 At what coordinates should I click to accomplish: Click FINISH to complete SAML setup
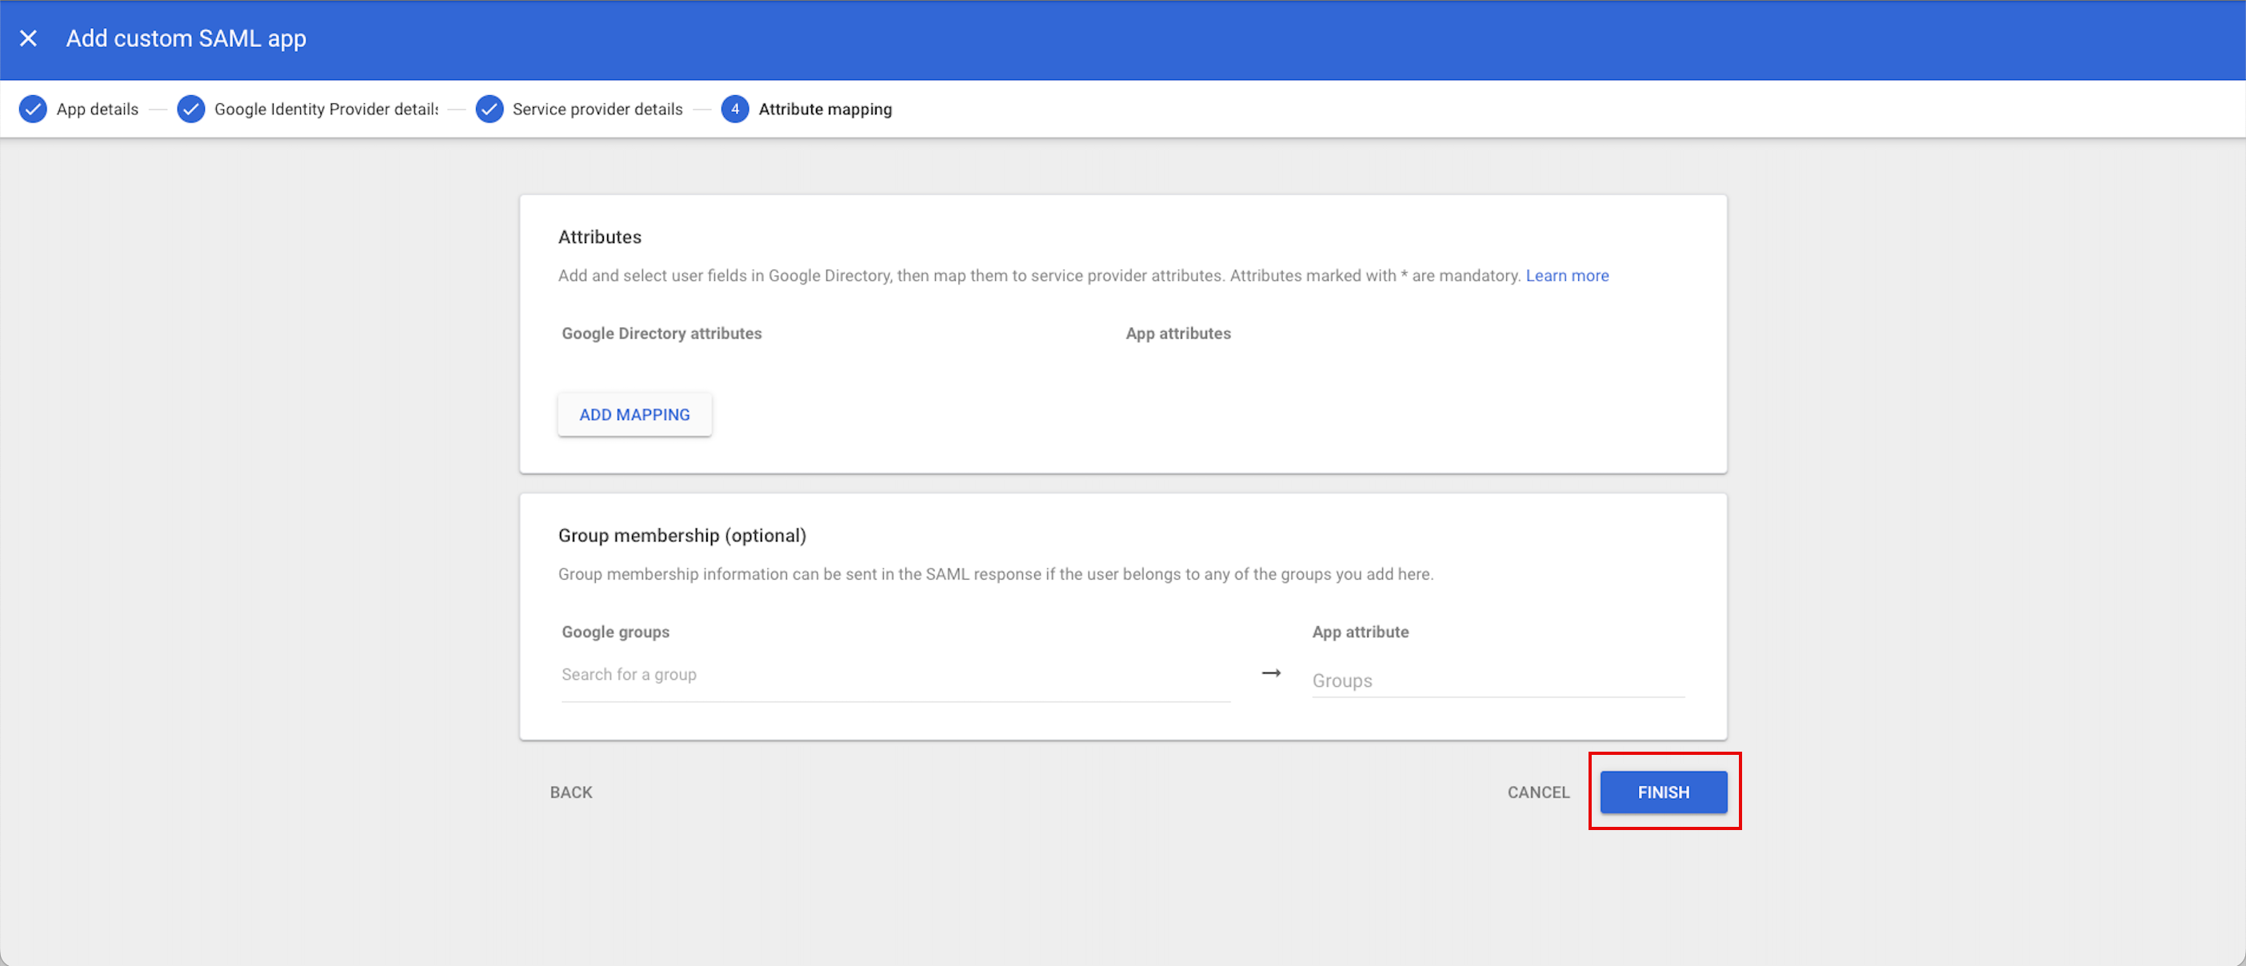[1663, 792]
